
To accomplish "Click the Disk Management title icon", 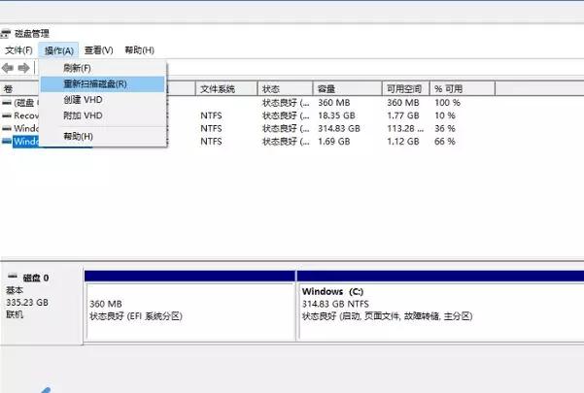I will click(6, 34).
